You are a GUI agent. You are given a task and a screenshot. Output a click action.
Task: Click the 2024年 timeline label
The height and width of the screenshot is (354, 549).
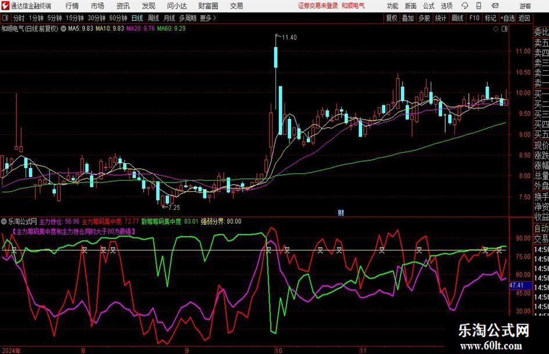coord(11,351)
